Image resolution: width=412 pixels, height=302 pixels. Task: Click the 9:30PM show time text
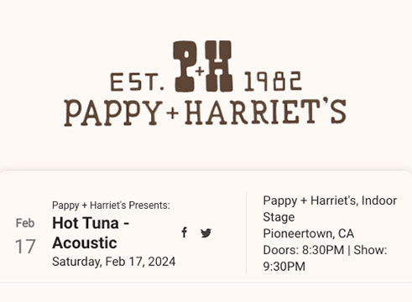[284, 267]
